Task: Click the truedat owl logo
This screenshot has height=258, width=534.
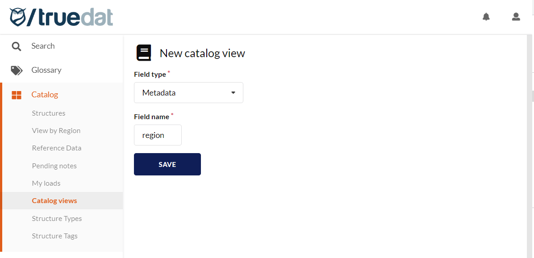Action: point(61,17)
